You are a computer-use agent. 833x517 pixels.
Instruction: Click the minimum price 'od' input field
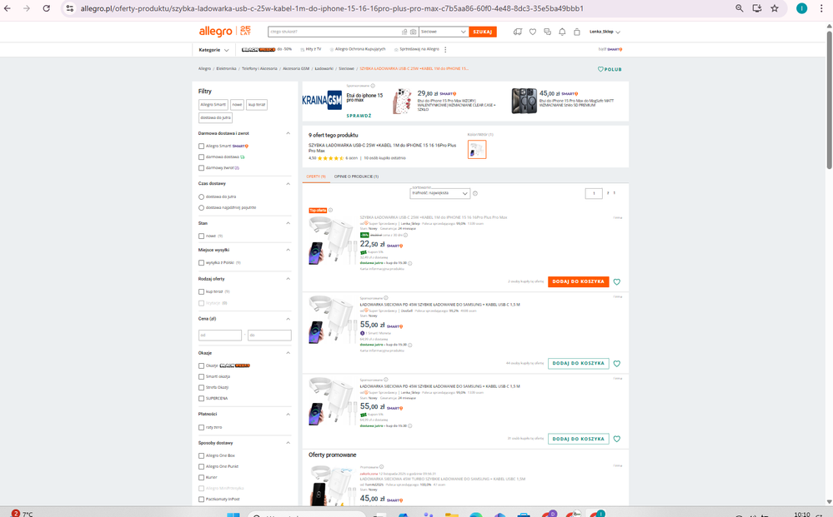(220, 336)
